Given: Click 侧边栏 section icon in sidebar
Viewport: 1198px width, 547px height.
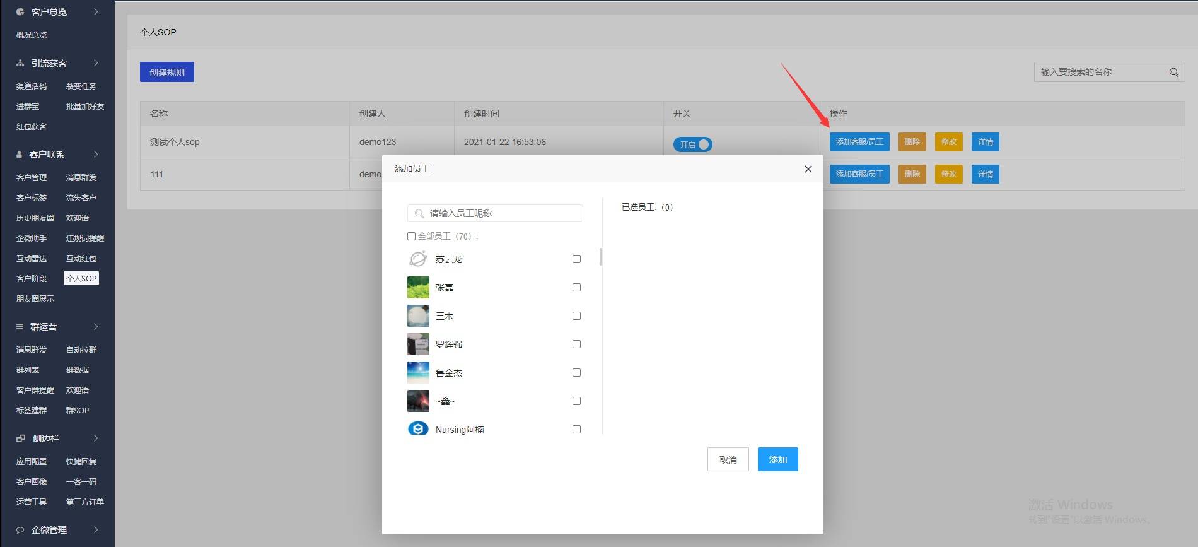Looking at the screenshot, I should tap(21, 438).
